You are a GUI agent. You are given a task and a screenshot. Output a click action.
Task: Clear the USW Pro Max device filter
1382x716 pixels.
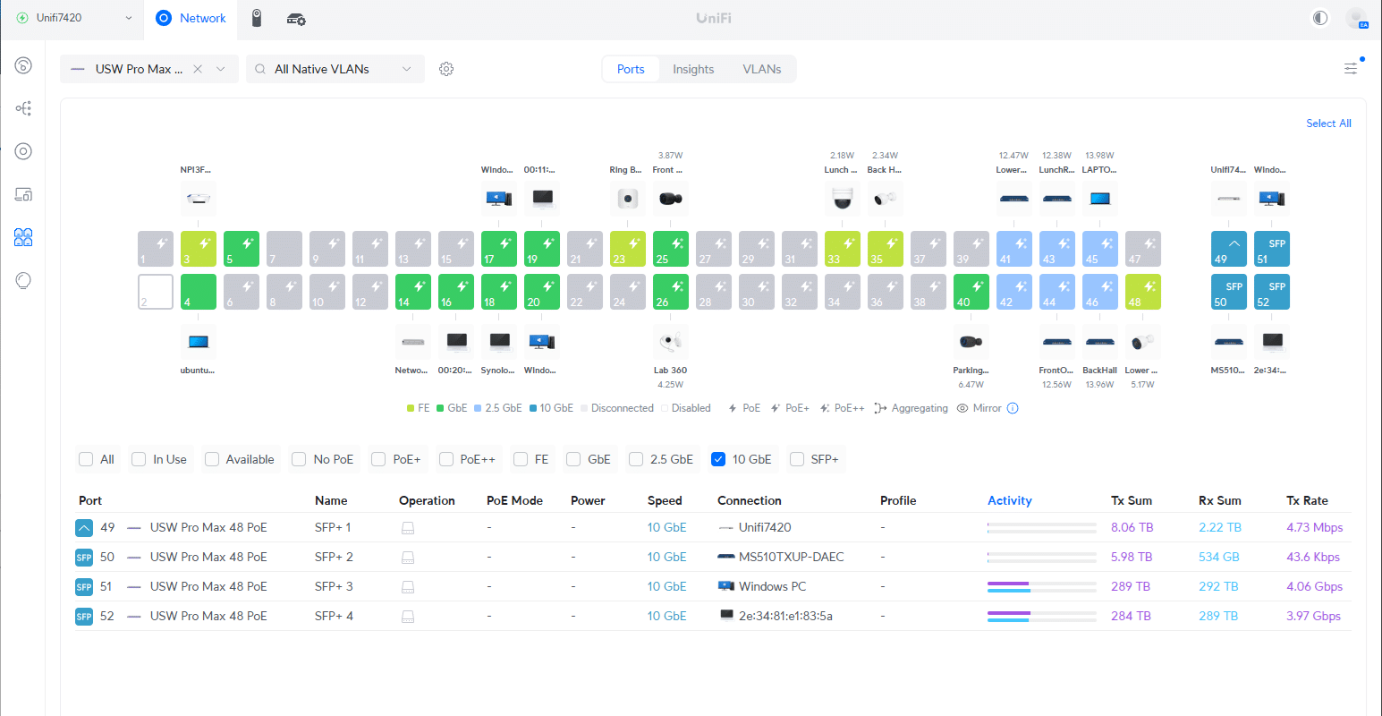pyautogui.click(x=198, y=69)
